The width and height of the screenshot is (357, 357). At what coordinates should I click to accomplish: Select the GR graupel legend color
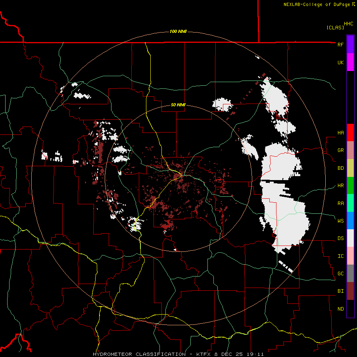pyautogui.click(x=350, y=150)
